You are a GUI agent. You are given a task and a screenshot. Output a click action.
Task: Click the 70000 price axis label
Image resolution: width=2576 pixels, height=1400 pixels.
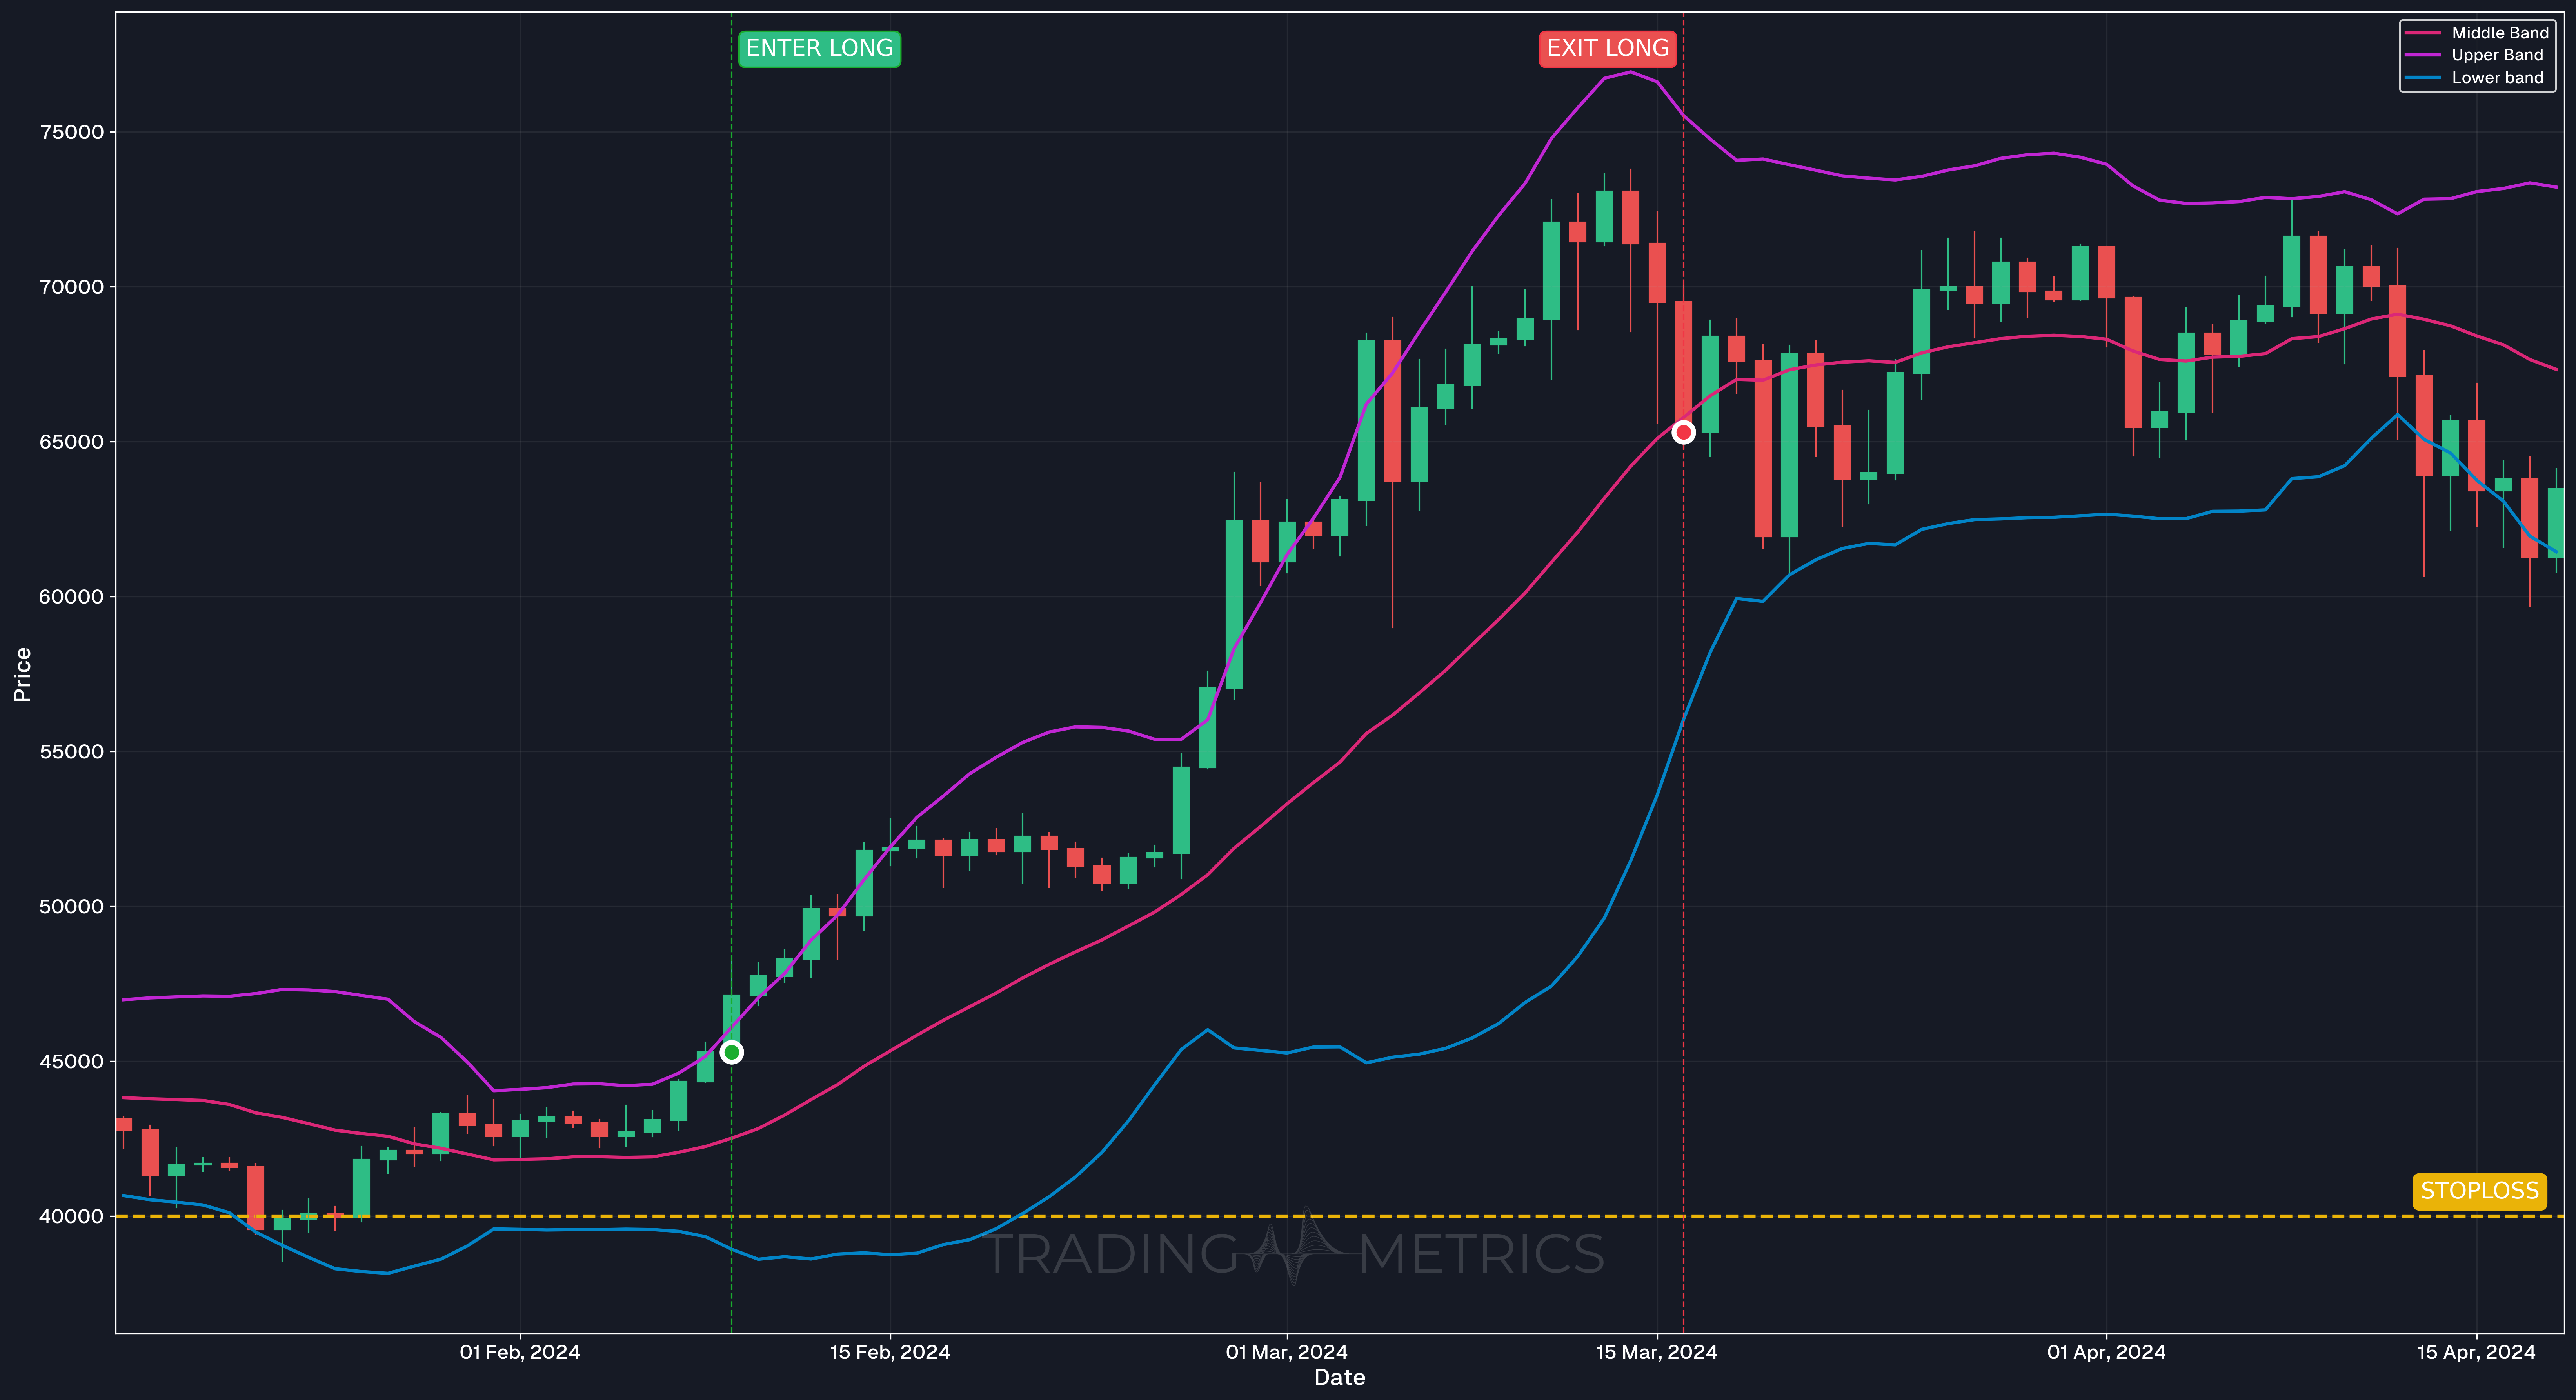click(x=72, y=287)
